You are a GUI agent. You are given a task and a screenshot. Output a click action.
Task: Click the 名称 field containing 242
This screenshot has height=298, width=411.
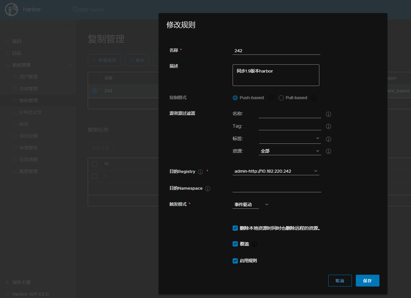276,51
